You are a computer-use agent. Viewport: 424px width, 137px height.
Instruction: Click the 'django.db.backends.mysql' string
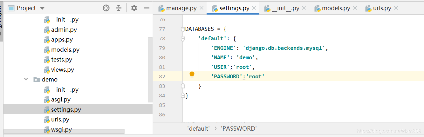(284, 48)
